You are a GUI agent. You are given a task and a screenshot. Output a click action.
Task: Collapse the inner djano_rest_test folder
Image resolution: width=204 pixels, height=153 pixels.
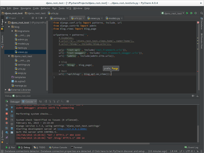pos(9,56)
